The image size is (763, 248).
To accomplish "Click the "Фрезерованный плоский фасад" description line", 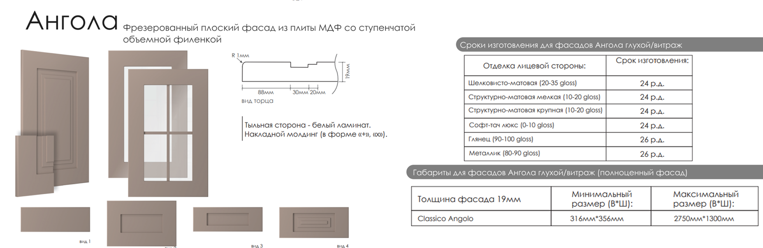I will (x=269, y=28).
